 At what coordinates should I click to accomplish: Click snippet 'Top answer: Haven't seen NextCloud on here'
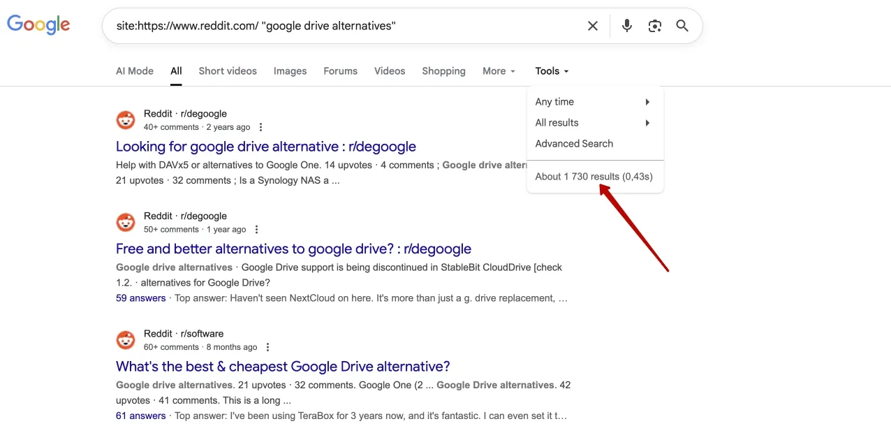click(371, 298)
